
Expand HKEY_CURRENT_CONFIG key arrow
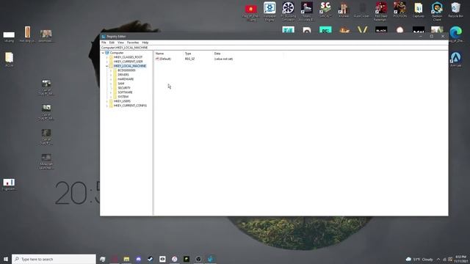point(107,106)
